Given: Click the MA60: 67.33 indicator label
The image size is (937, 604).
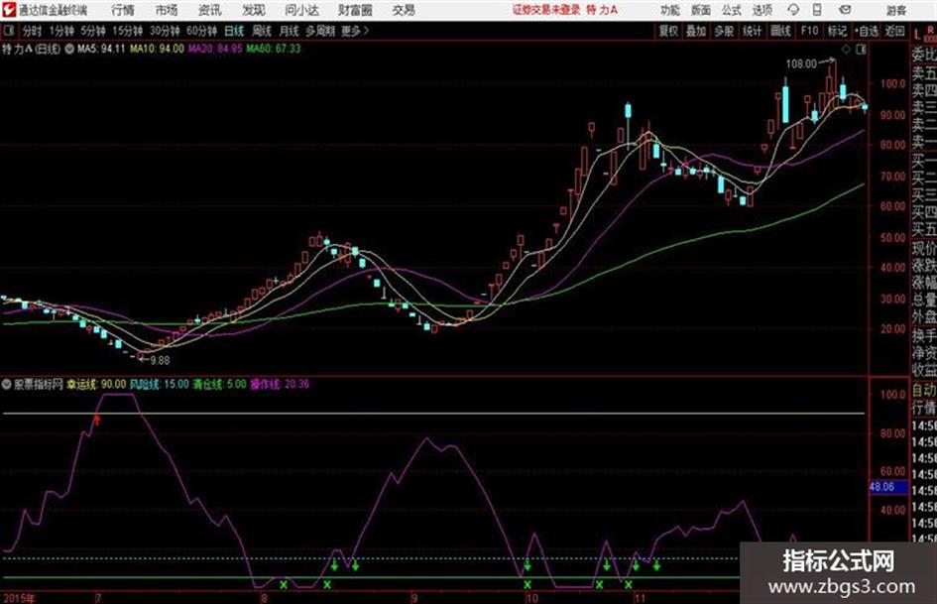Looking at the screenshot, I should click(x=273, y=49).
